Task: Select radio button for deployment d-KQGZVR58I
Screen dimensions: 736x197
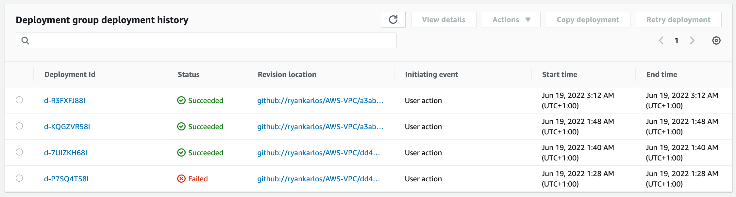Action: click(x=19, y=126)
